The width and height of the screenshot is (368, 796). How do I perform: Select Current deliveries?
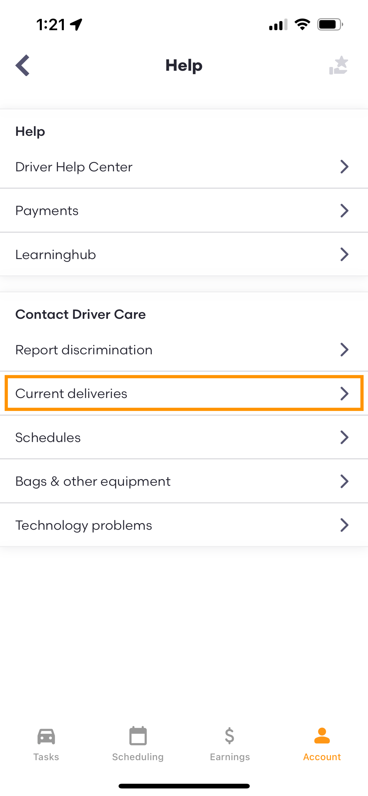184,393
